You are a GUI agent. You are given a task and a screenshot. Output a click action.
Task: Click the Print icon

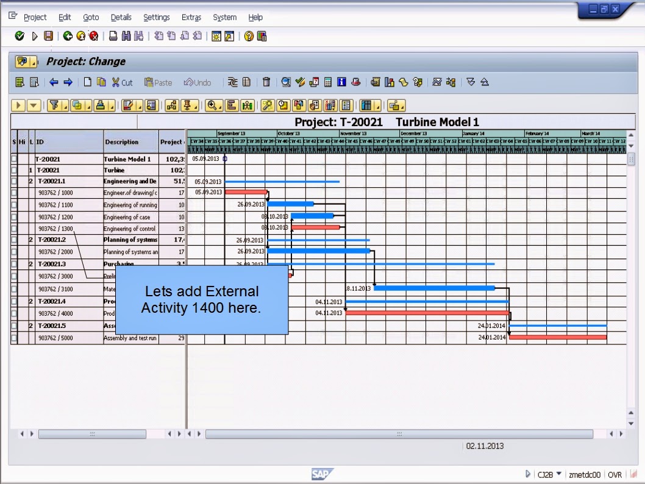113,37
